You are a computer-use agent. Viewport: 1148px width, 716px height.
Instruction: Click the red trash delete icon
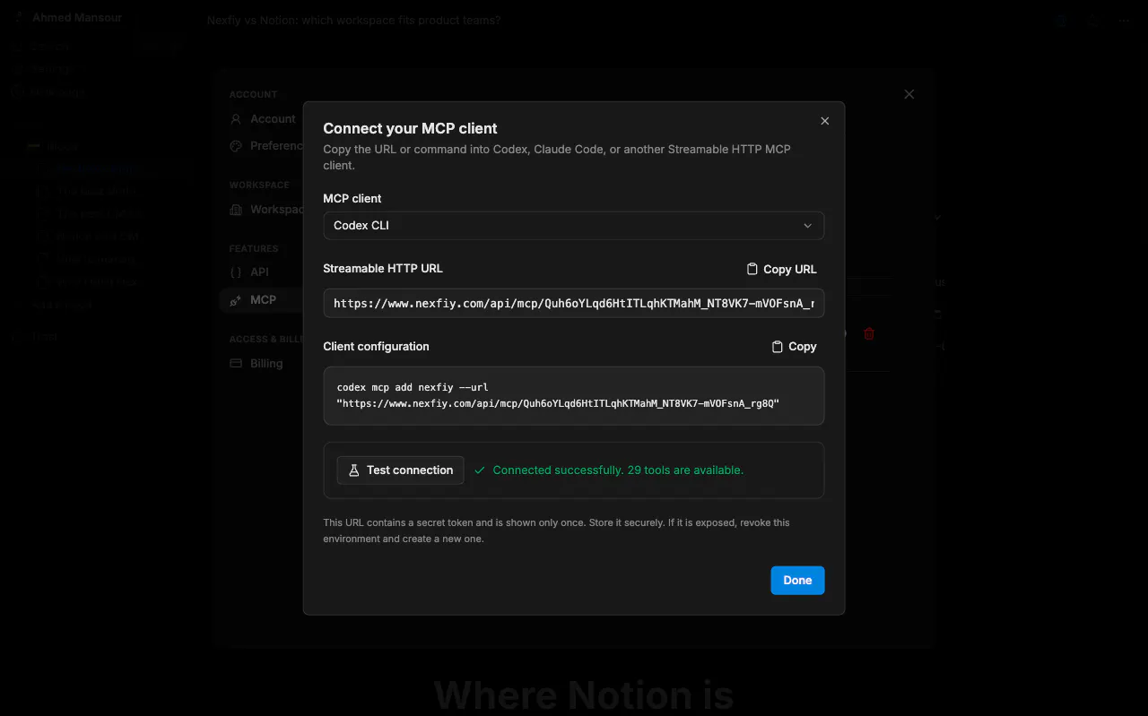pyautogui.click(x=868, y=333)
